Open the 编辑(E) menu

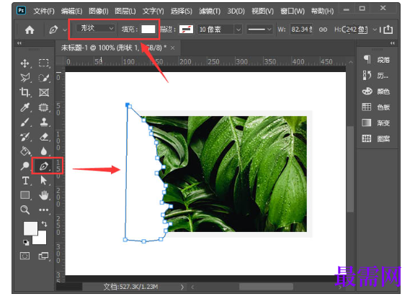[71, 11]
